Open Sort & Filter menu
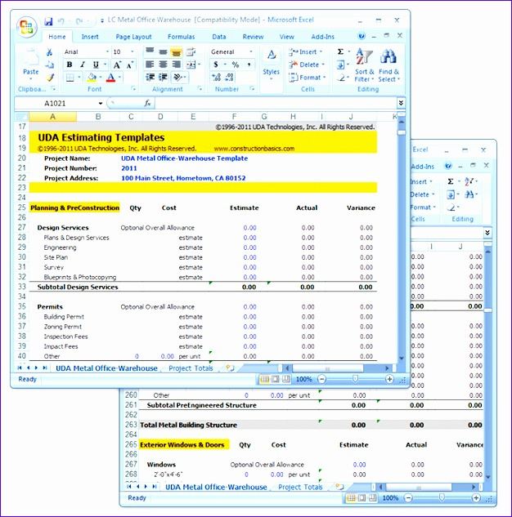This screenshot has width=512, height=517. tap(364, 65)
